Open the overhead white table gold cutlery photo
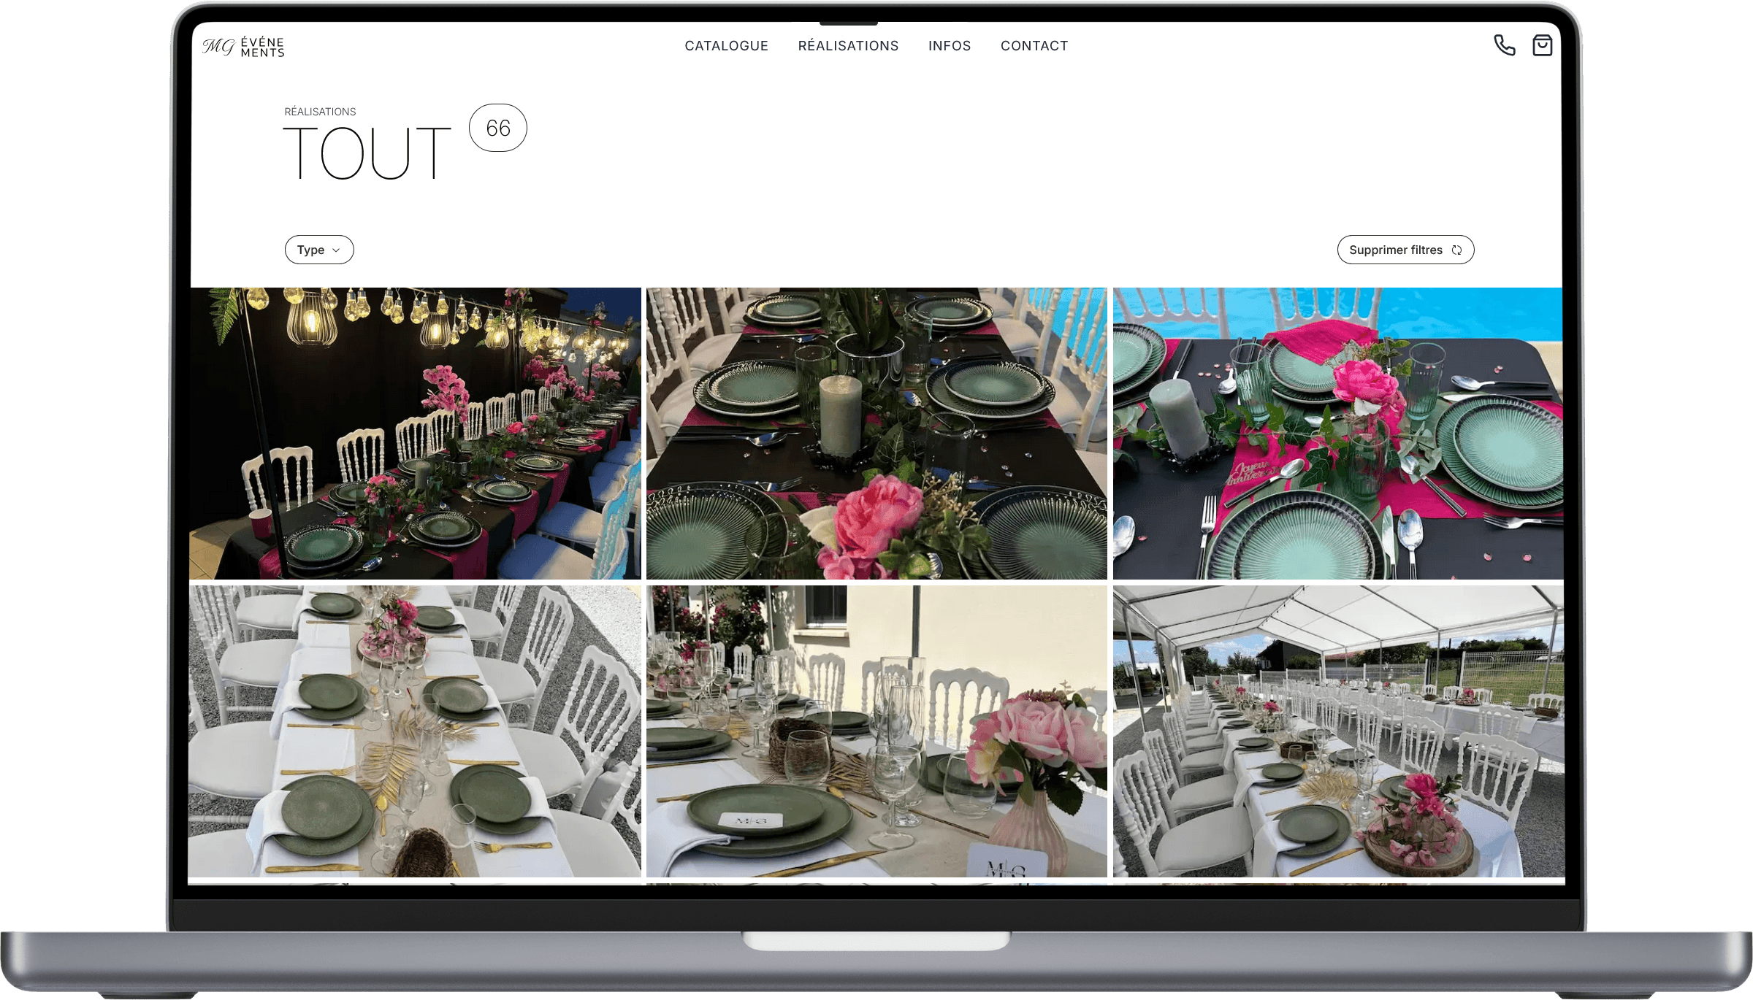The width and height of the screenshot is (1753, 1000). [415, 731]
